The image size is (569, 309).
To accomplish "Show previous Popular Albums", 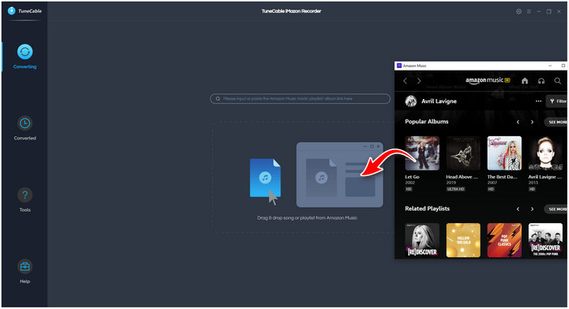I will (518, 122).
